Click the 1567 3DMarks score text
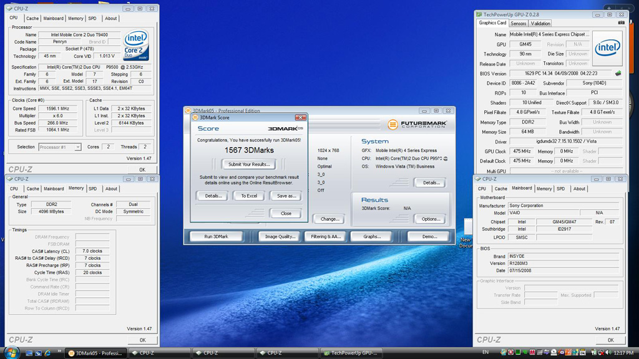 click(x=249, y=150)
